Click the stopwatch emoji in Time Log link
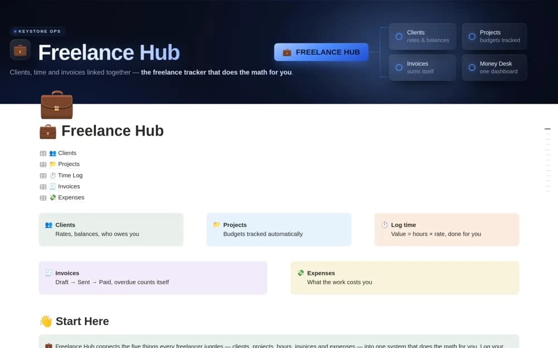The width and height of the screenshot is (558, 348). pyautogui.click(x=52, y=175)
